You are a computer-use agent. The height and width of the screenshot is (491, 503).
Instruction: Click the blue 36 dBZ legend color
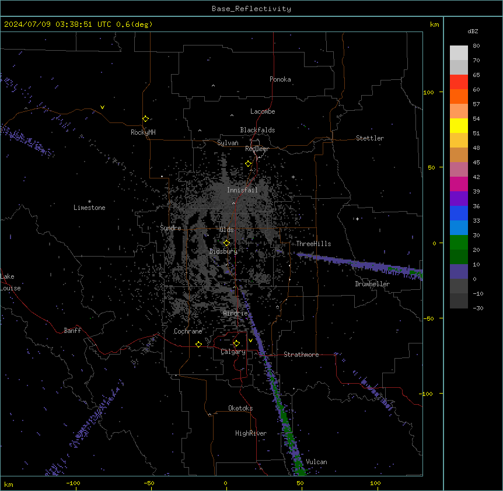pyautogui.click(x=459, y=213)
